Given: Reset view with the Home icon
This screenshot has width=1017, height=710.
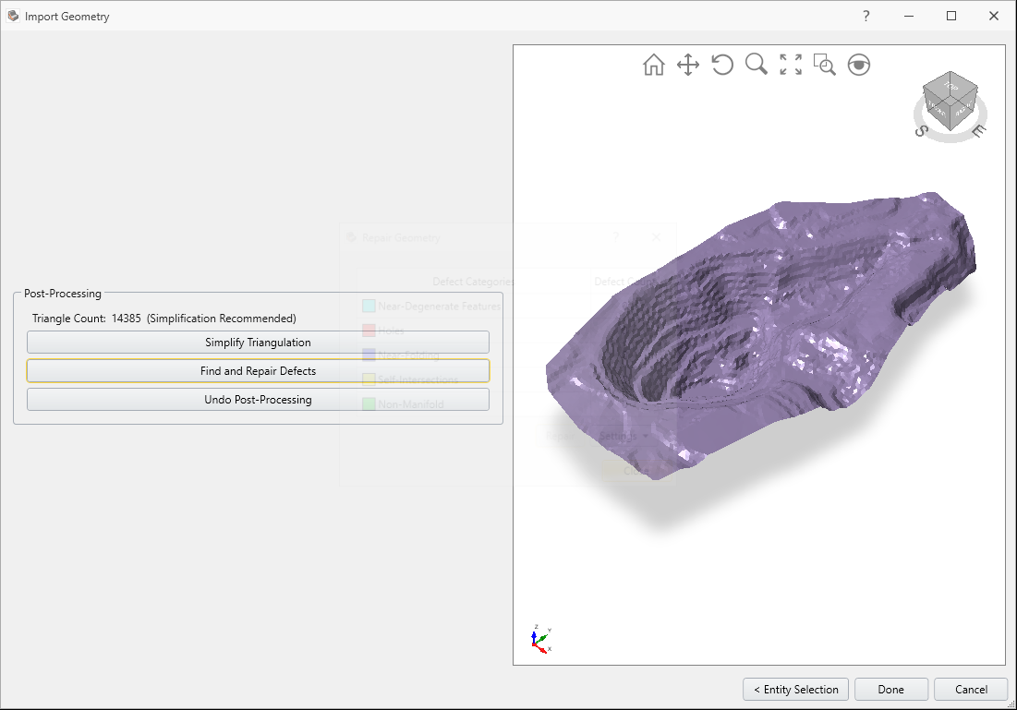Looking at the screenshot, I should 654,65.
